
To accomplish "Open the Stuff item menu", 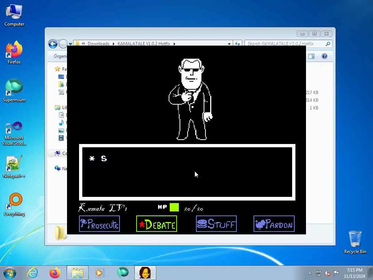I will (x=216, y=223).
